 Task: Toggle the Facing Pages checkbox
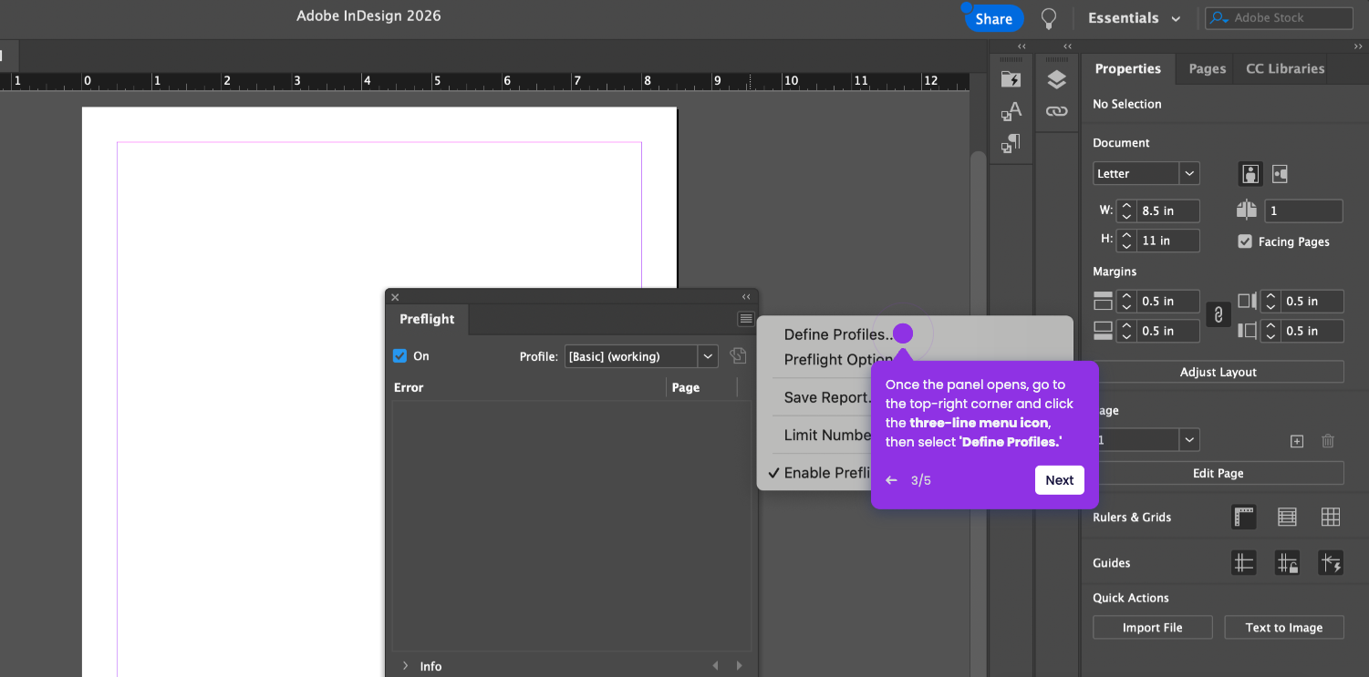click(x=1245, y=241)
